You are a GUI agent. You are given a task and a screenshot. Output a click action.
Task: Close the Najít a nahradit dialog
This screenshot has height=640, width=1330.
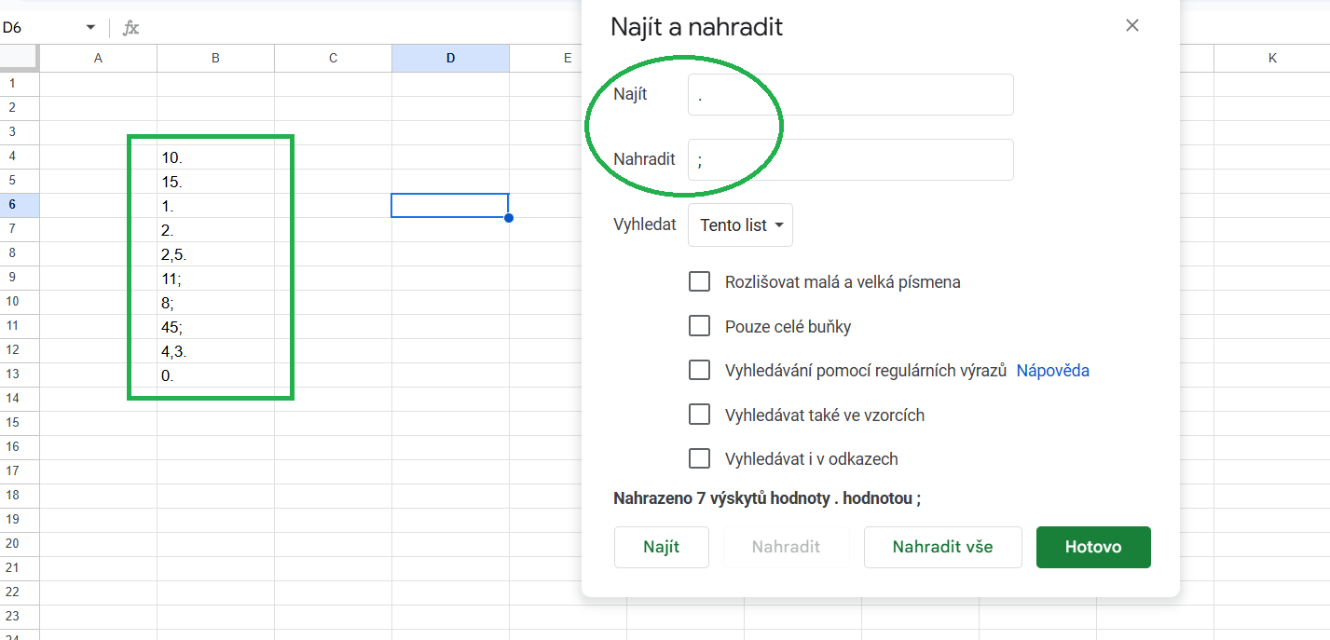point(1132,26)
